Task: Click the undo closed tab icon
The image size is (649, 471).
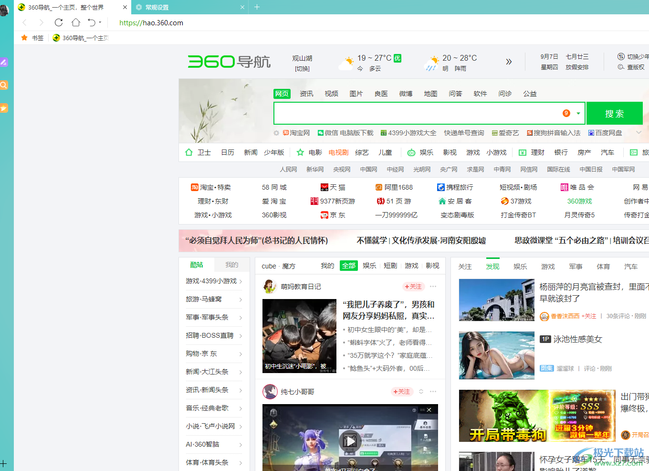Action: click(92, 22)
